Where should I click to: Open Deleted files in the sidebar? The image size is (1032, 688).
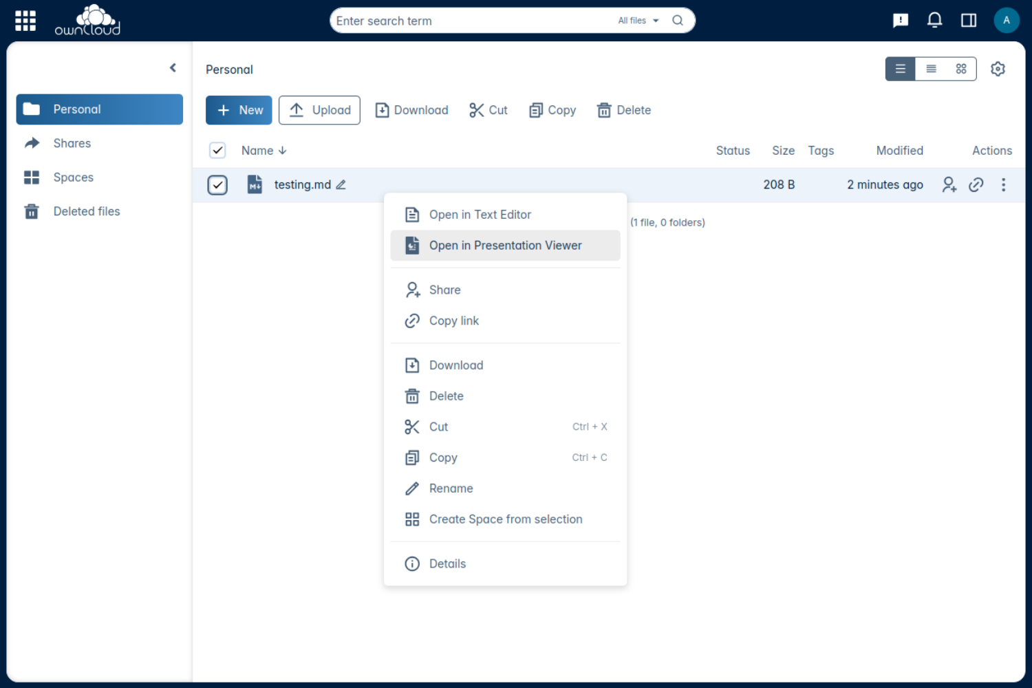tap(100, 211)
